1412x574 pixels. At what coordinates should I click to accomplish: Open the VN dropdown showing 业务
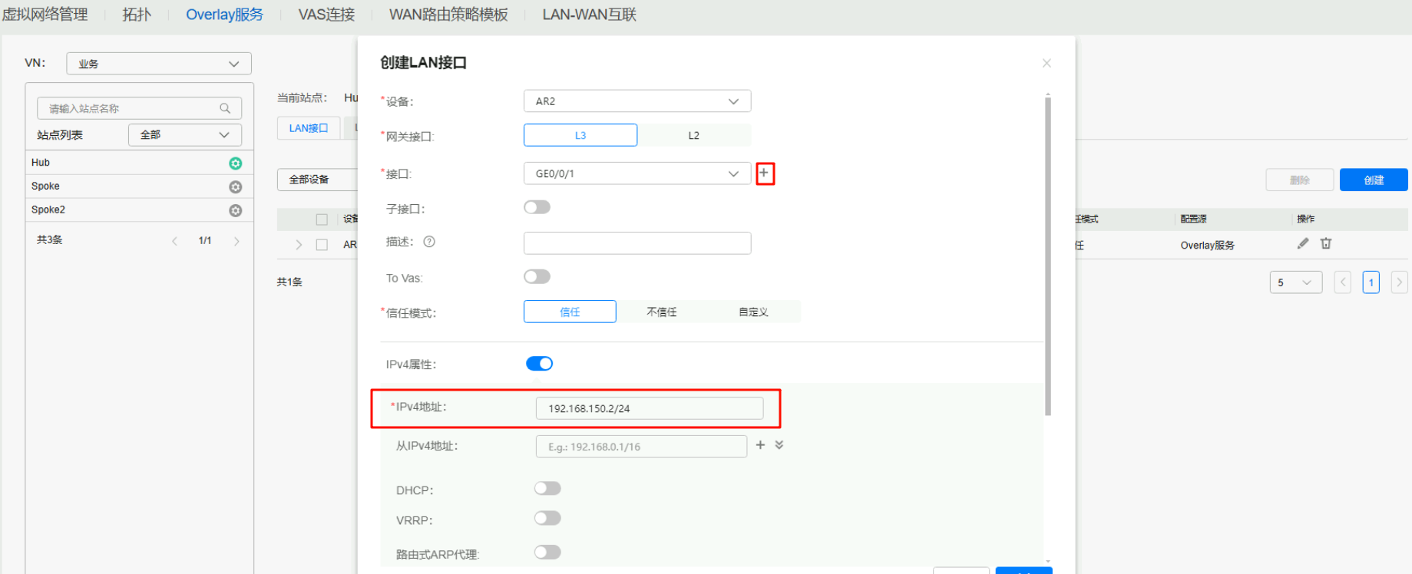159,64
